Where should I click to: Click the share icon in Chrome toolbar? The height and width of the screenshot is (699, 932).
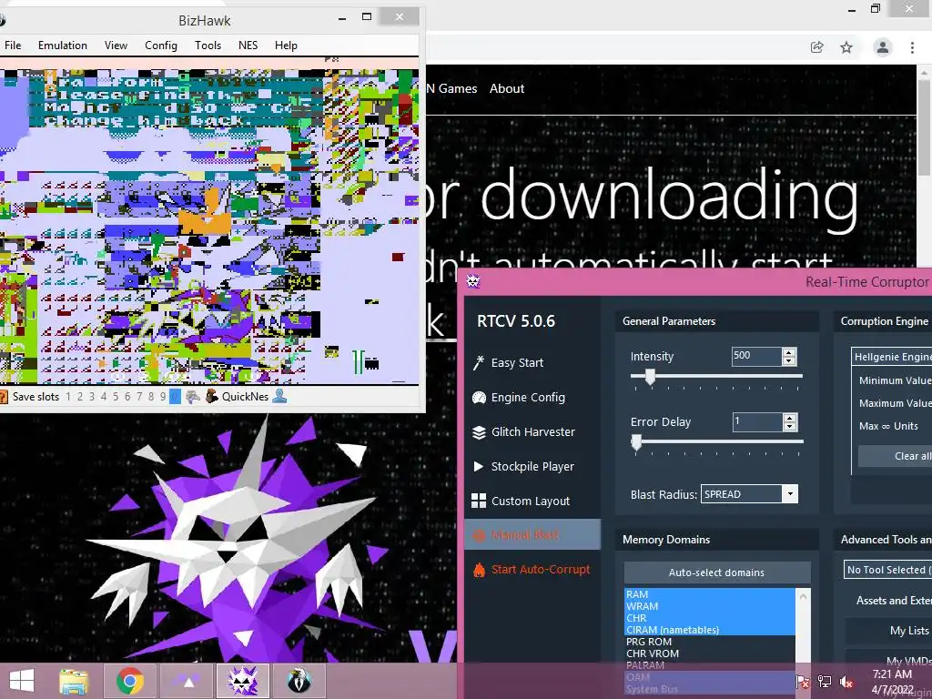[x=817, y=47]
